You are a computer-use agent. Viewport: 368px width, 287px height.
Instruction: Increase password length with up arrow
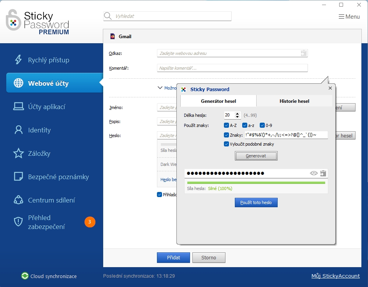[238, 113]
